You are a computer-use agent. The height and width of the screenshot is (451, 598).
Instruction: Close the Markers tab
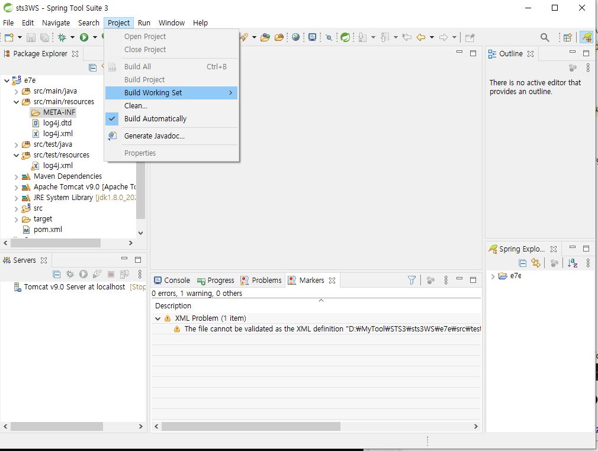coord(332,280)
